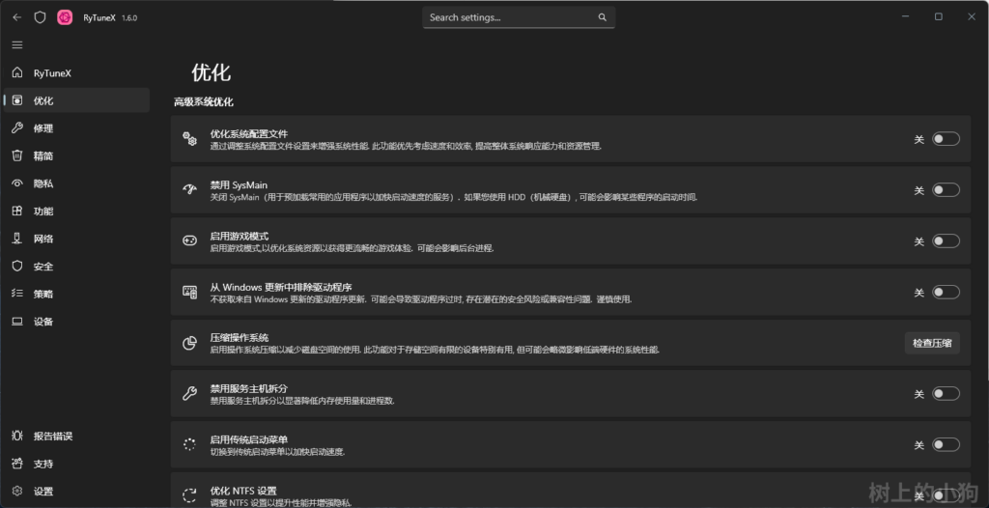Navigate to the 安全 section

tap(76, 267)
